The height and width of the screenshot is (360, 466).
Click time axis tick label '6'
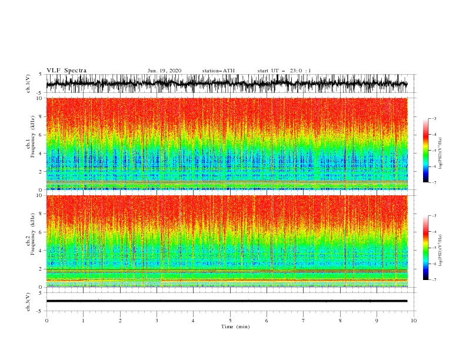267,321
